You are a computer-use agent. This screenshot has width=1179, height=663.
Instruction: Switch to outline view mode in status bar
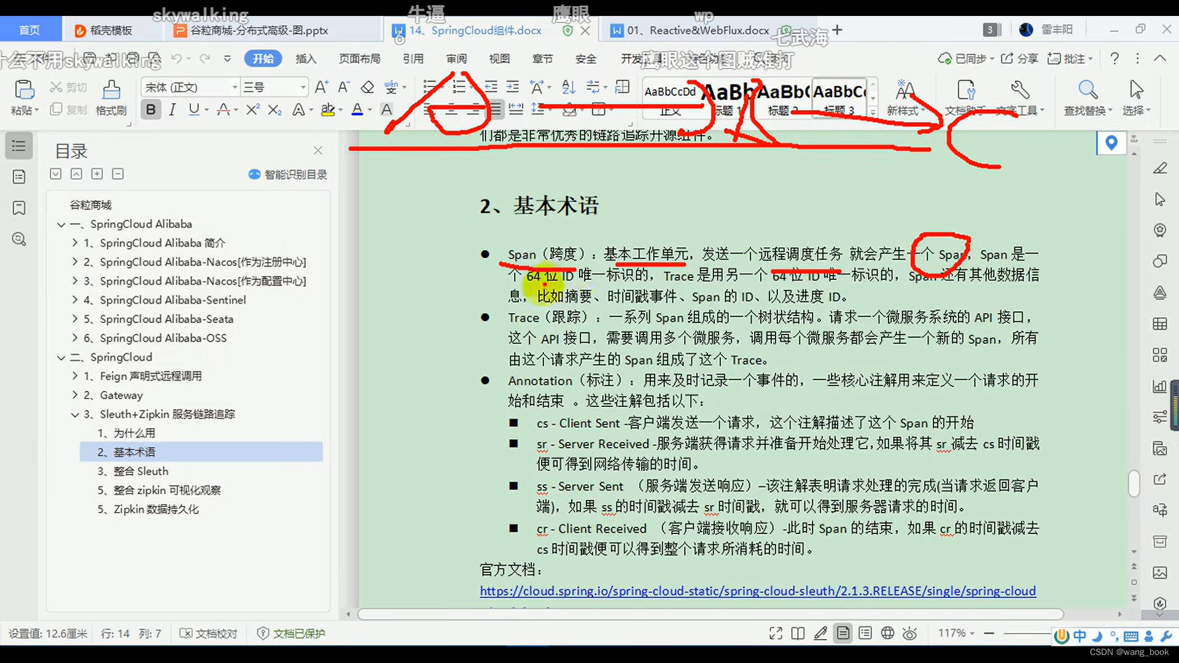pos(865,634)
